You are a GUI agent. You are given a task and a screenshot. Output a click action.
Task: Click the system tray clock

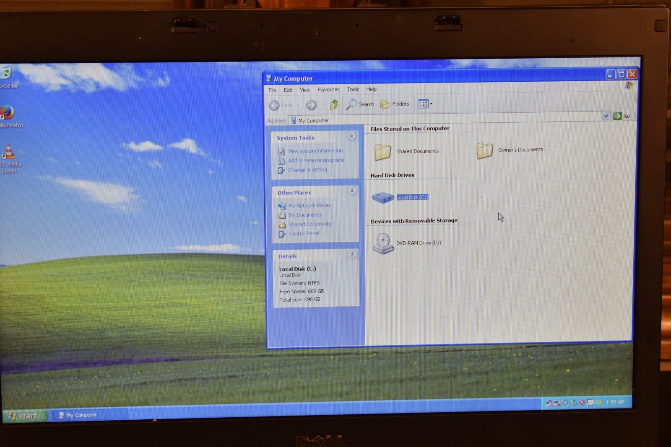click(615, 402)
